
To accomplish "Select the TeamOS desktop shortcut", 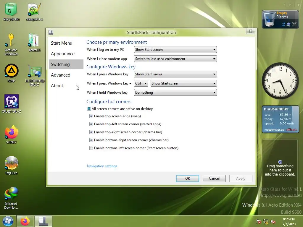I will 34,43.
